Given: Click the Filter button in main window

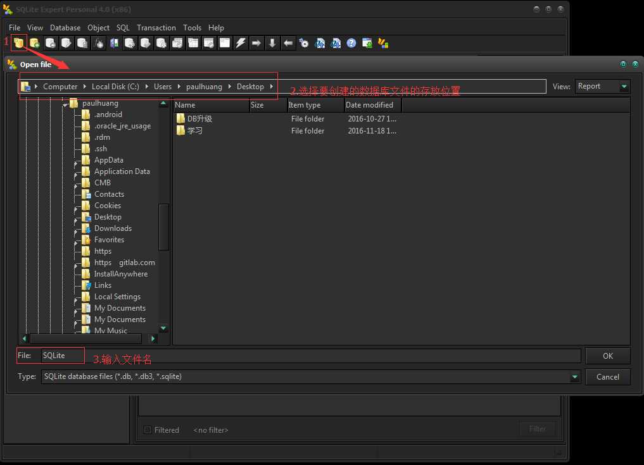Looking at the screenshot, I should tap(537, 429).
